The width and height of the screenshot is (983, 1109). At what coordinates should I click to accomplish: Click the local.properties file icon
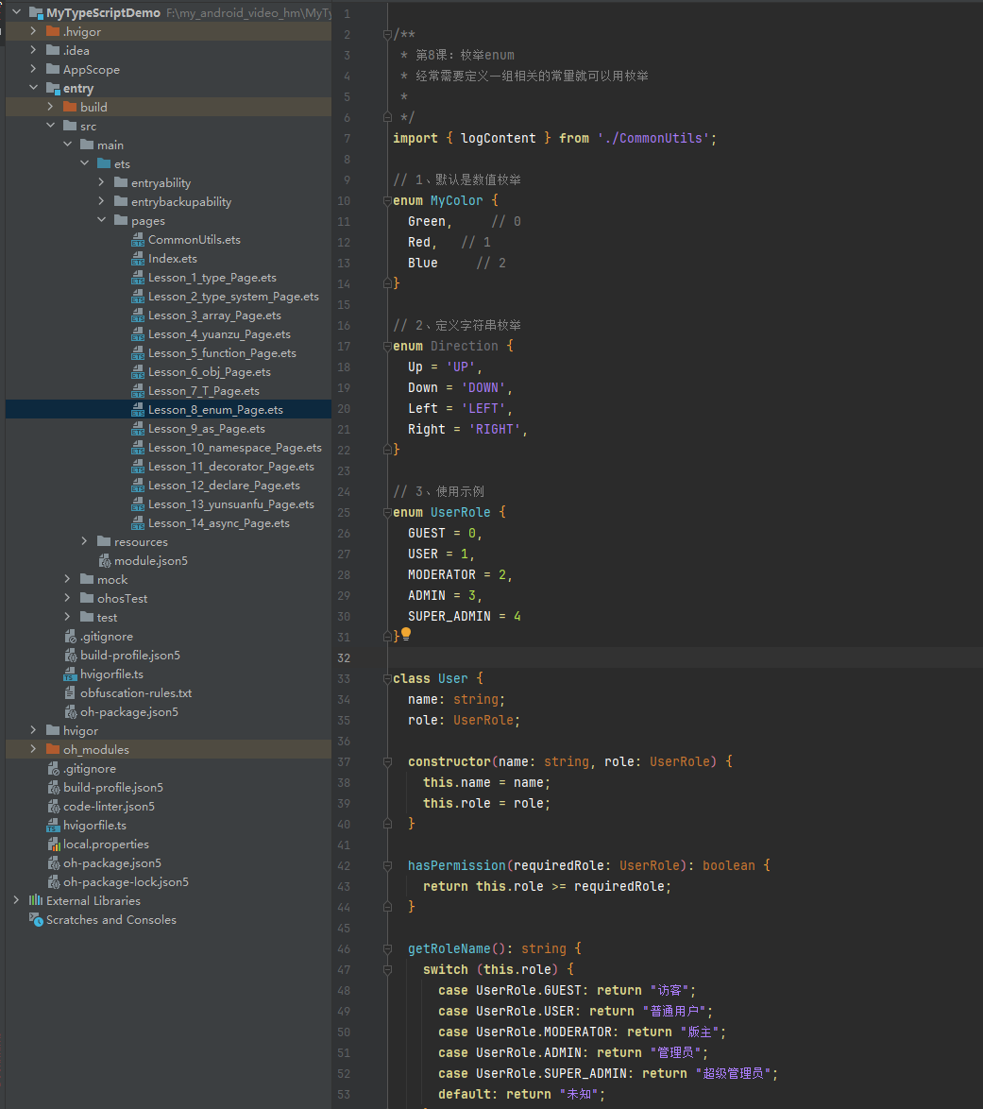[53, 844]
